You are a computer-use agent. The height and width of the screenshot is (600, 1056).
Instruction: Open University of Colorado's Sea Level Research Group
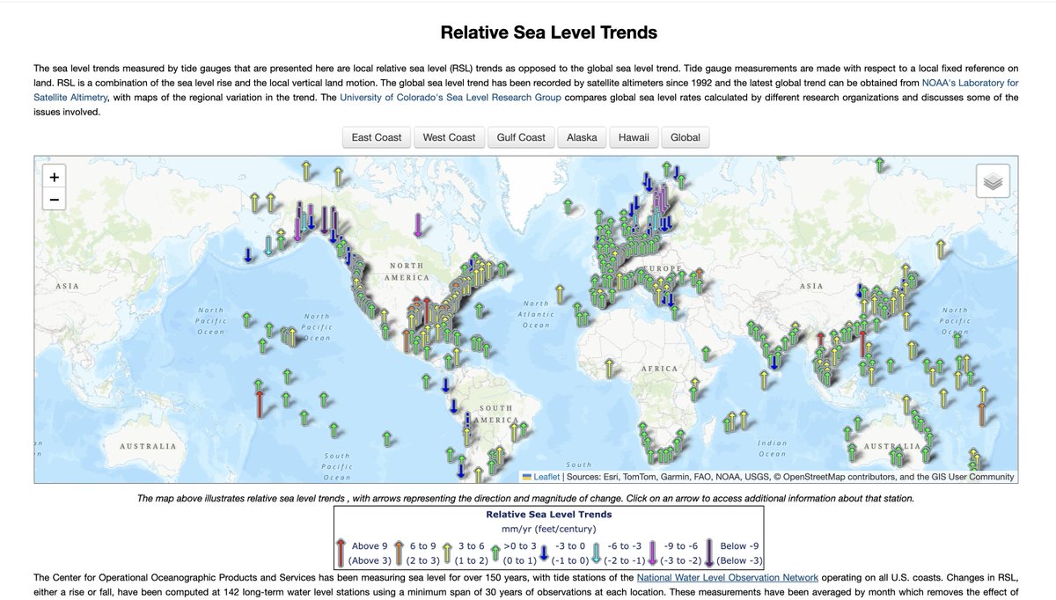[451, 97]
